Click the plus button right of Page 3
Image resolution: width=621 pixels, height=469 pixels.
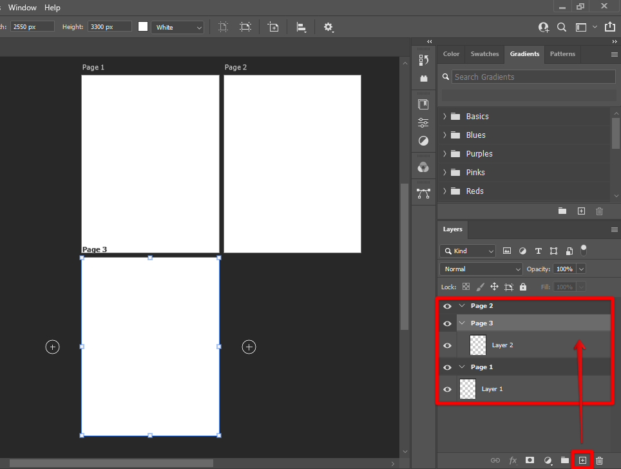[249, 347]
